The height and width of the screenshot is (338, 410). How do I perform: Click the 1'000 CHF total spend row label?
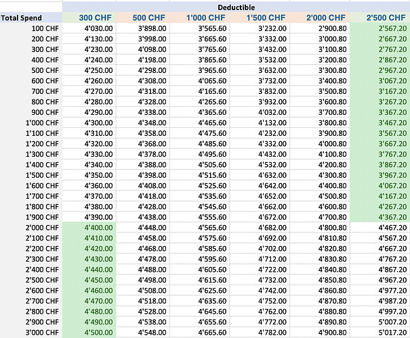click(31, 123)
